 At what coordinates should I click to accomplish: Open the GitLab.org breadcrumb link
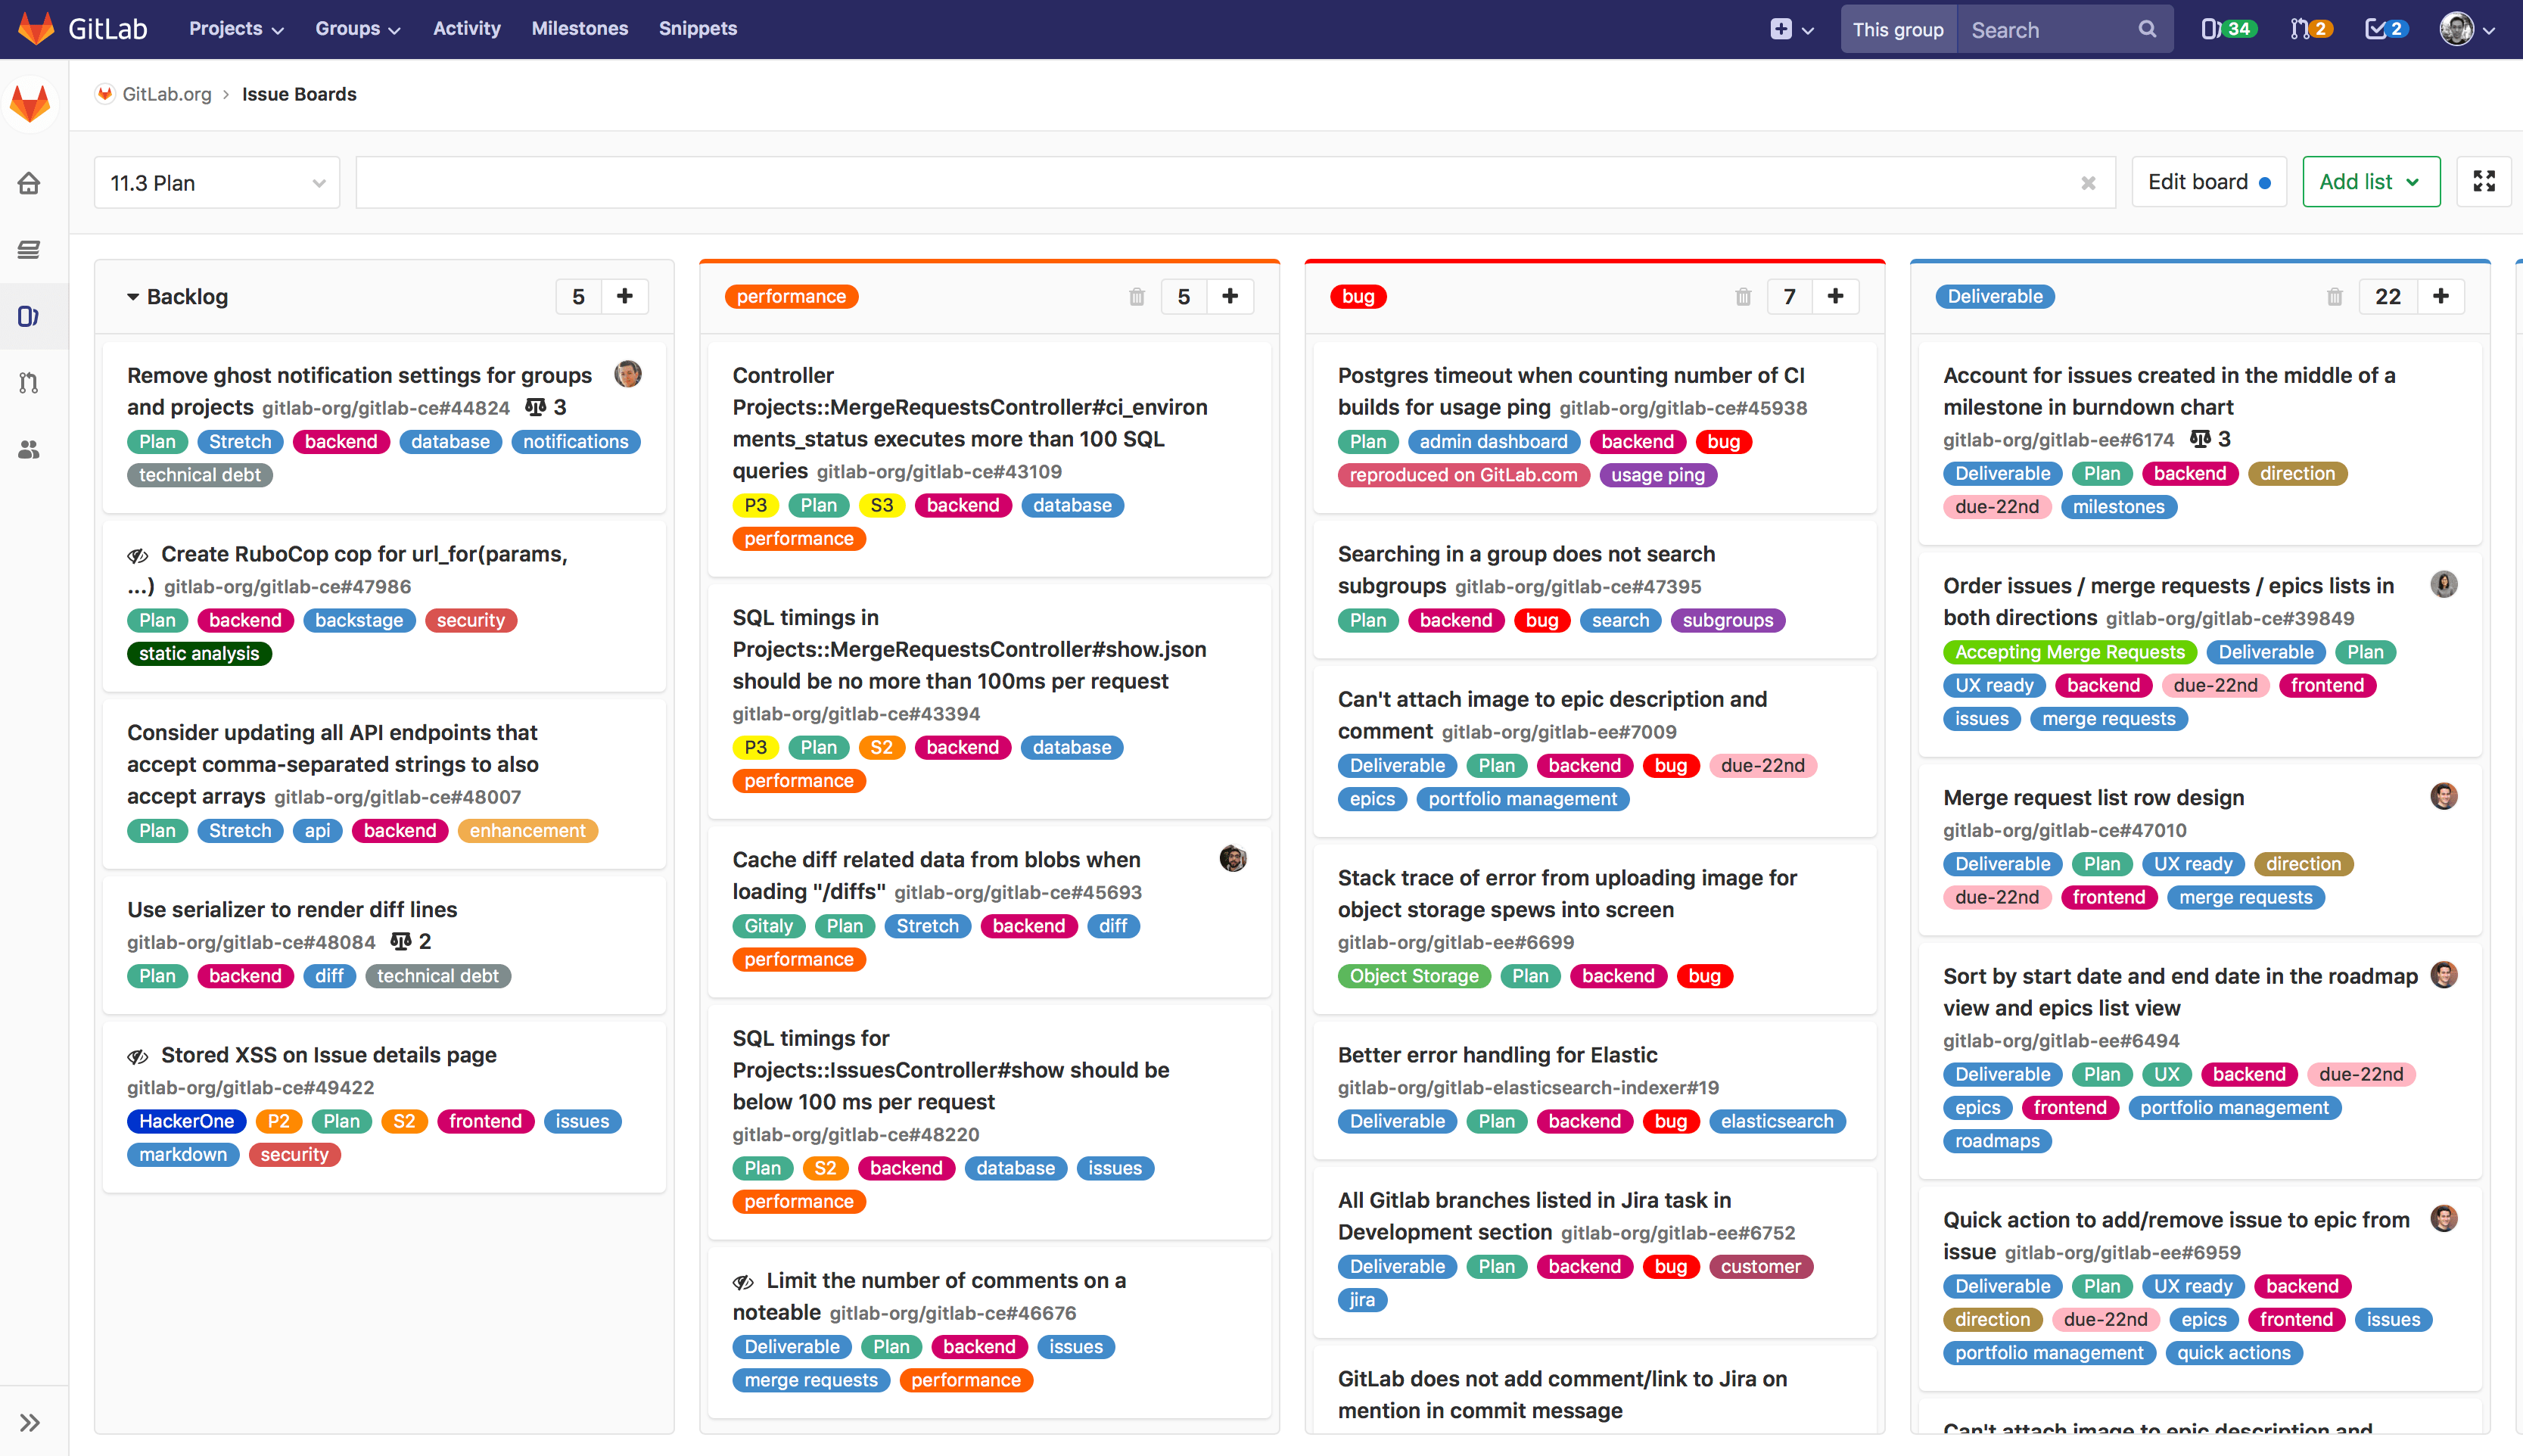click(x=167, y=93)
